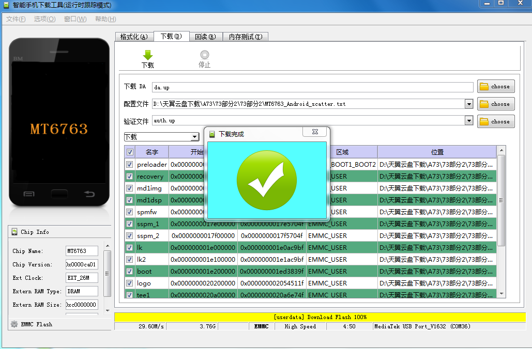Open the 帮助(H) menu

click(x=105, y=19)
